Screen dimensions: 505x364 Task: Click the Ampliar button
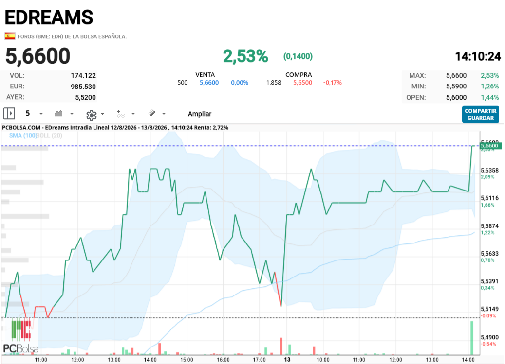[x=200, y=114]
